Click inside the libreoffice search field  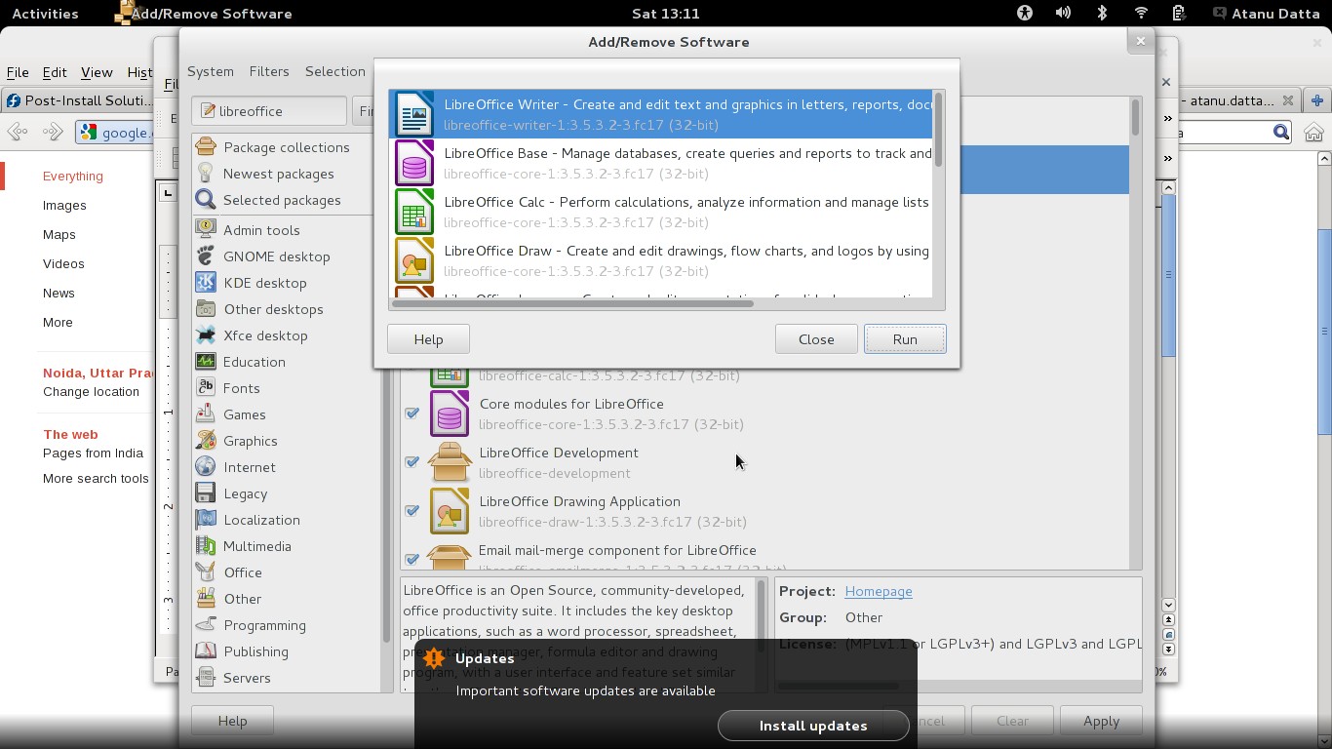(273, 110)
